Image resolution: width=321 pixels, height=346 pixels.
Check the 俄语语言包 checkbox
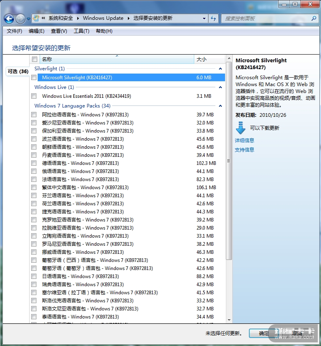(34, 171)
